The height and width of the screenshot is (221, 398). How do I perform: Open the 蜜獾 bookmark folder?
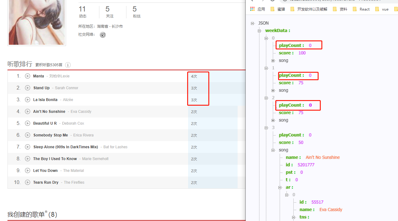(278, 9)
